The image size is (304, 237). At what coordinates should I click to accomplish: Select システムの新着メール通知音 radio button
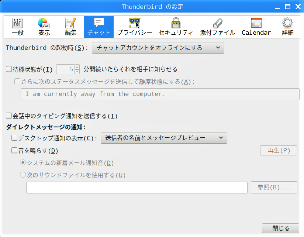click(x=23, y=162)
